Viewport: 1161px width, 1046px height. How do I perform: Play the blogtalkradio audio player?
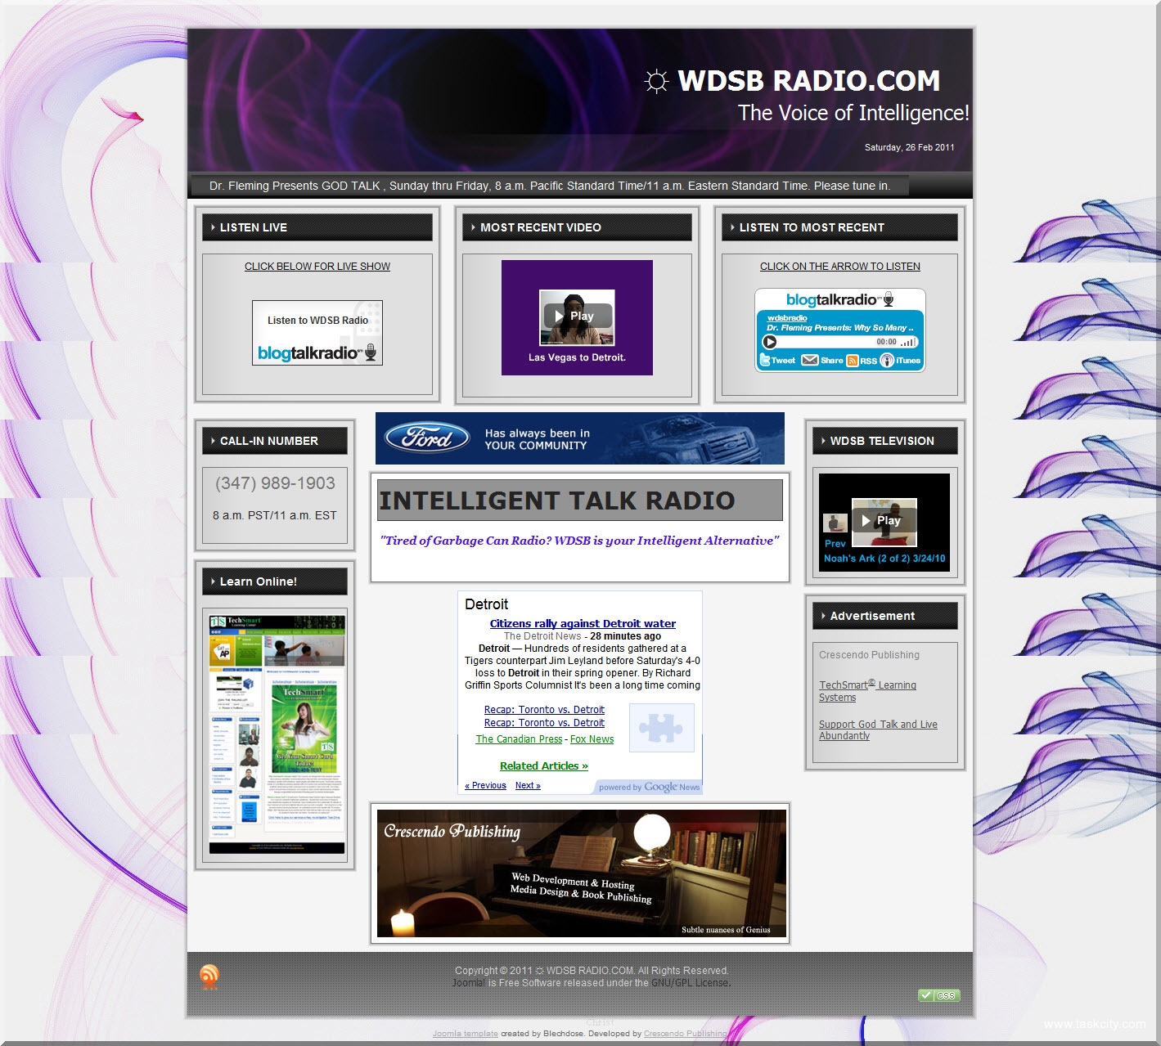[769, 342]
